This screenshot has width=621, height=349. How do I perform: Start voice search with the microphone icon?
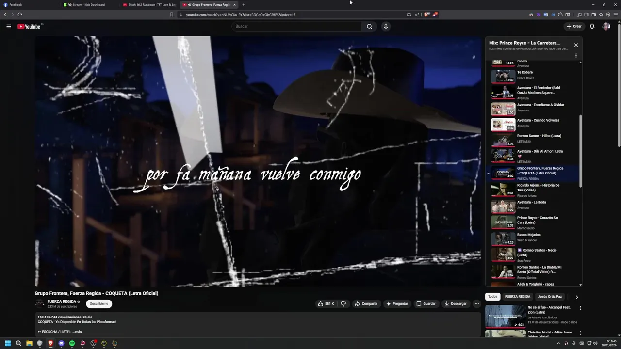tap(386, 26)
